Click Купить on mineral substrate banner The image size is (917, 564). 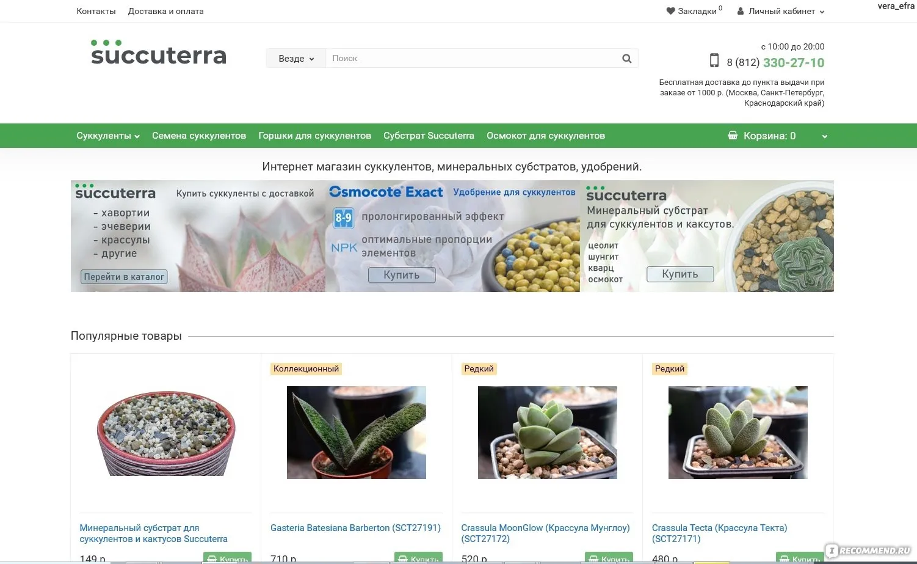(x=680, y=274)
